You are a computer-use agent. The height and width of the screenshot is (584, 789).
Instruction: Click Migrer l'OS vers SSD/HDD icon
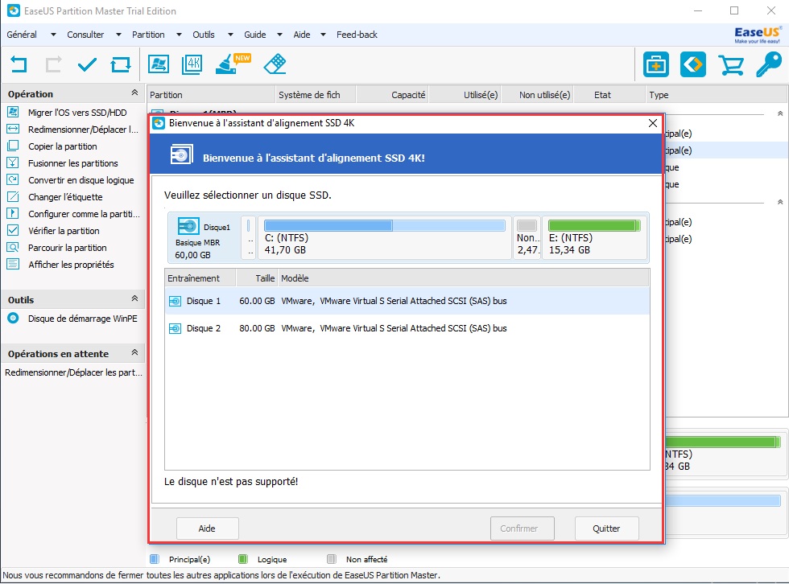pos(13,112)
